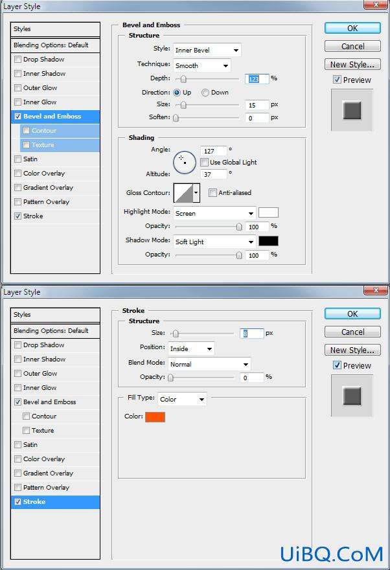The width and height of the screenshot is (390, 570).
Task: Click the Depth slider handle
Action: tap(183, 79)
